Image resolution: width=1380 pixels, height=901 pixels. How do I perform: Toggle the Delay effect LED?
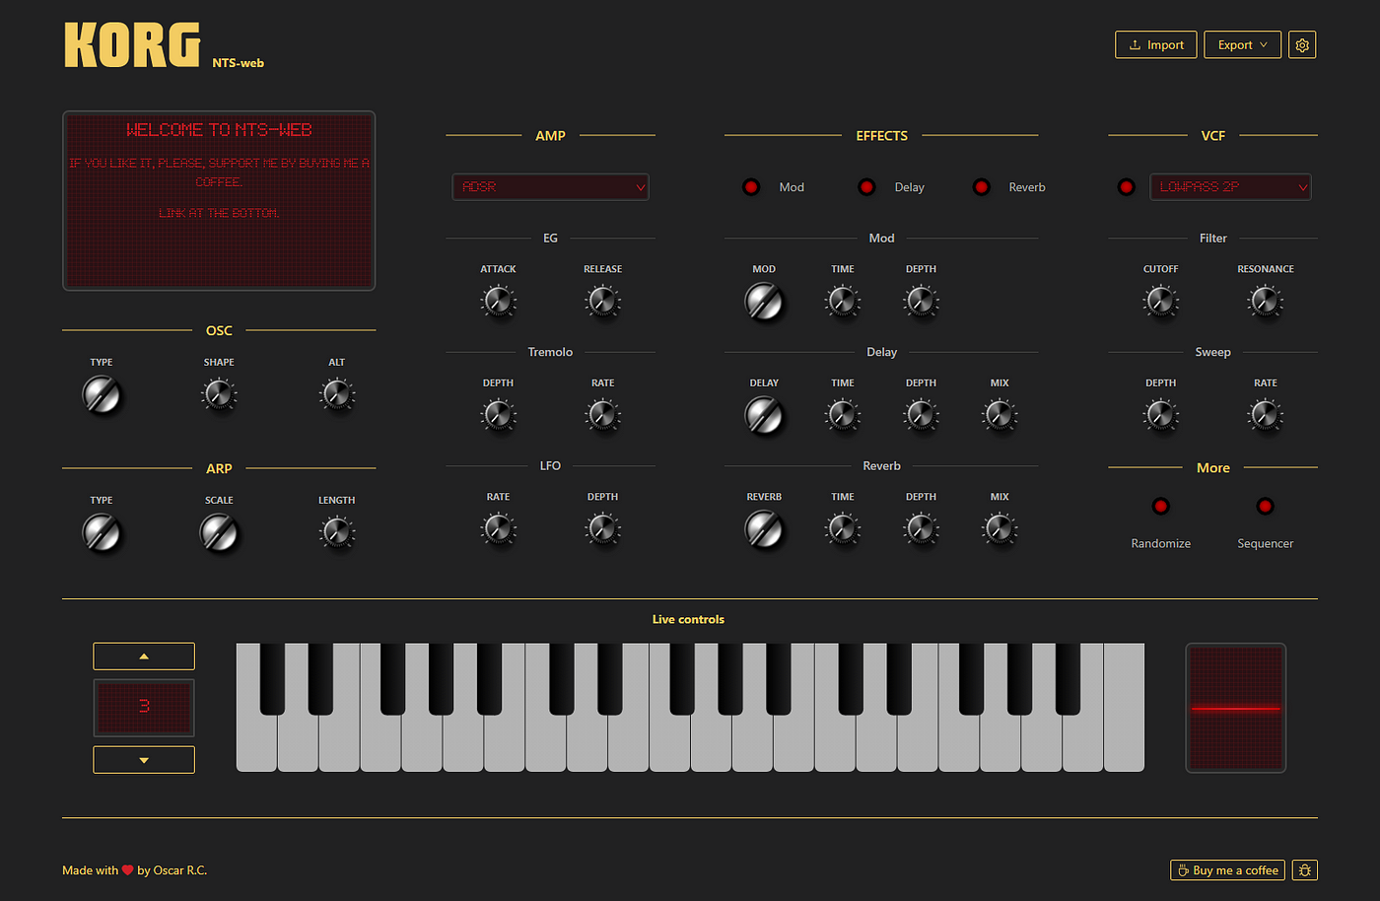pyautogui.click(x=866, y=187)
